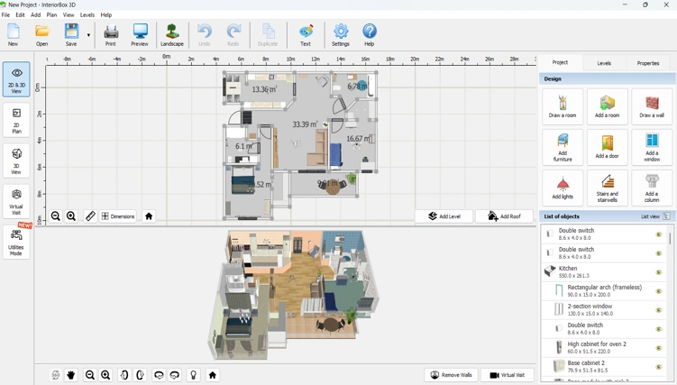Choose Add a door in Design panel
Image resolution: width=677 pixels, height=385 pixels.
607,147
